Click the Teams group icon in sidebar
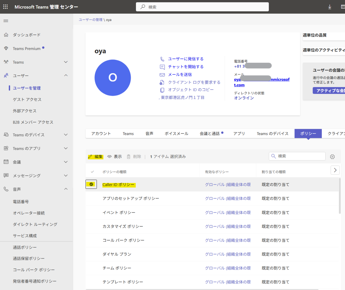 click(6, 62)
